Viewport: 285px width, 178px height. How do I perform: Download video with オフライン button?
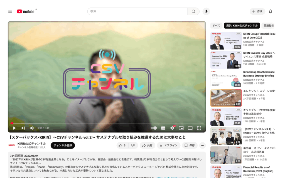pyautogui.click(x=168, y=145)
